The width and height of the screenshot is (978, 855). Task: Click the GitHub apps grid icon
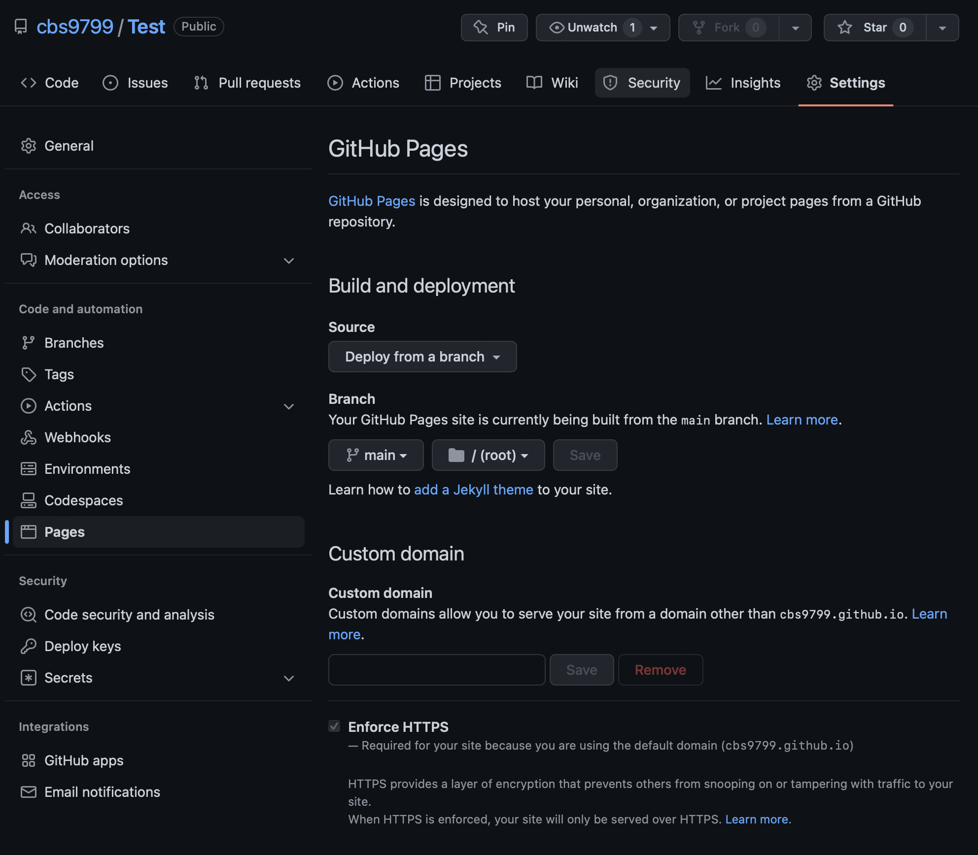[x=28, y=760]
